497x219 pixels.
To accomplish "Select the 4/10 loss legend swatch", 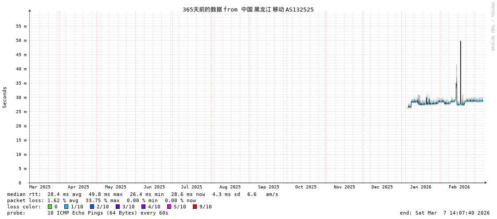I will pos(143,207).
